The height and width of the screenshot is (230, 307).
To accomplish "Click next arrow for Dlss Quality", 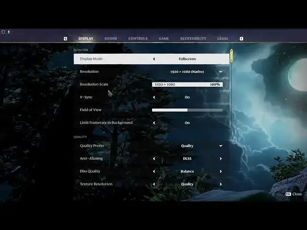I will (x=221, y=172).
